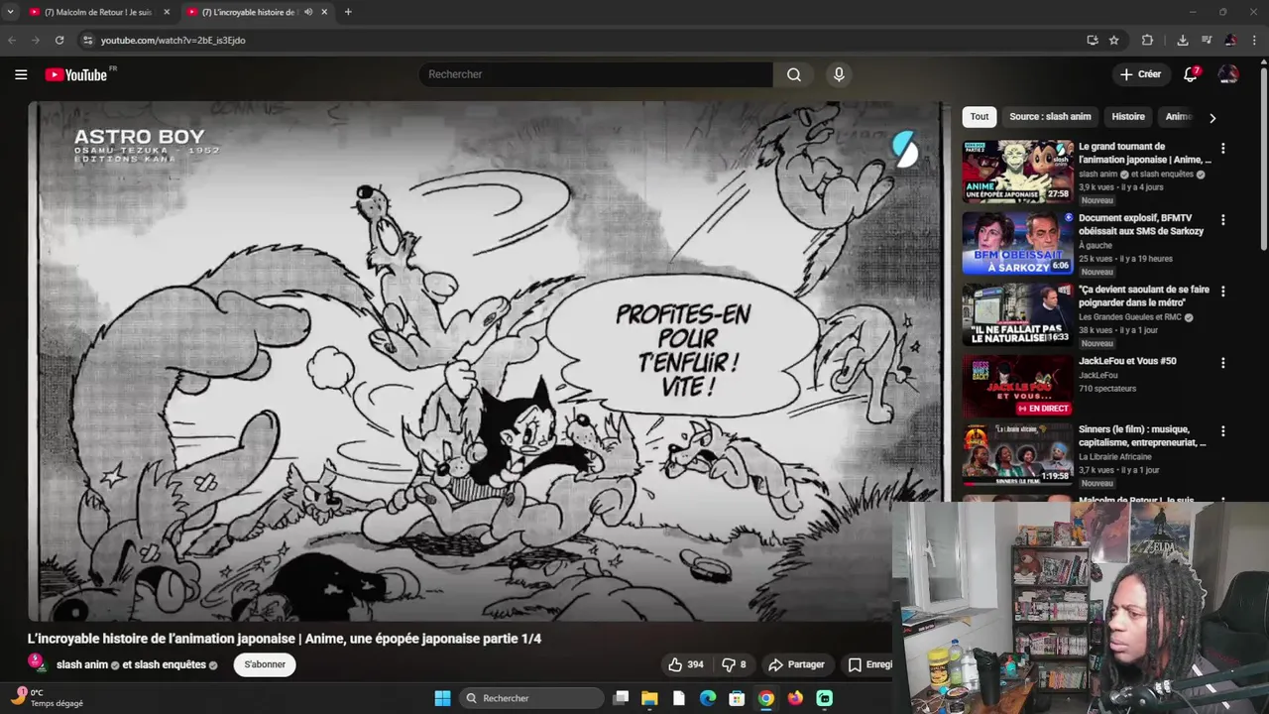Click the Créer button
The image size is (1269, 714).
pyautogui.click(x=1140, y=74)
